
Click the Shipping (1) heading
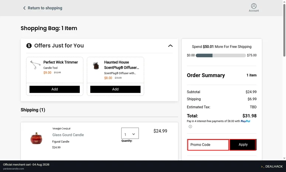coord(33,110)
